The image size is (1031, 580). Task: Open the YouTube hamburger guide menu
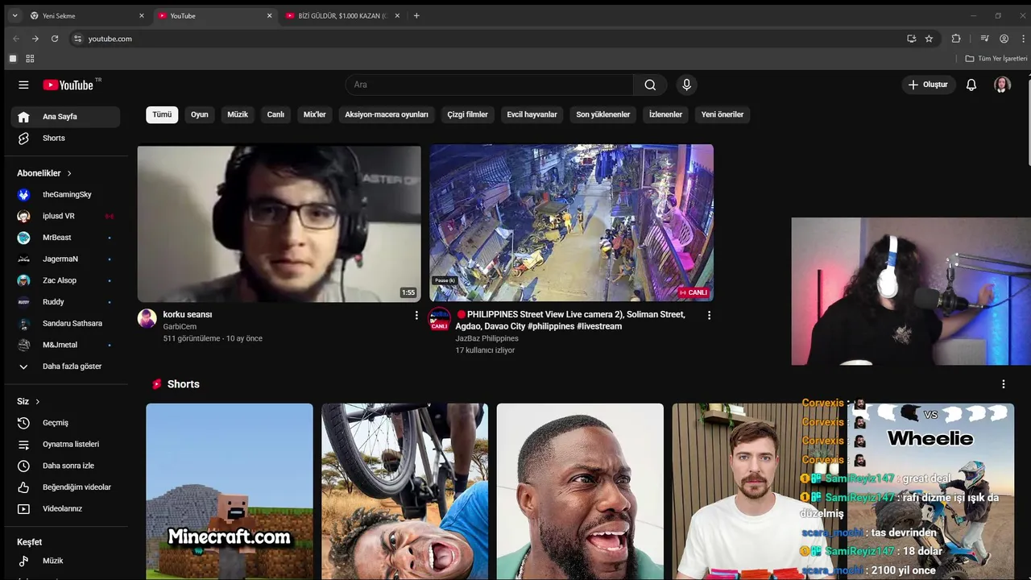tap(23, 85)
